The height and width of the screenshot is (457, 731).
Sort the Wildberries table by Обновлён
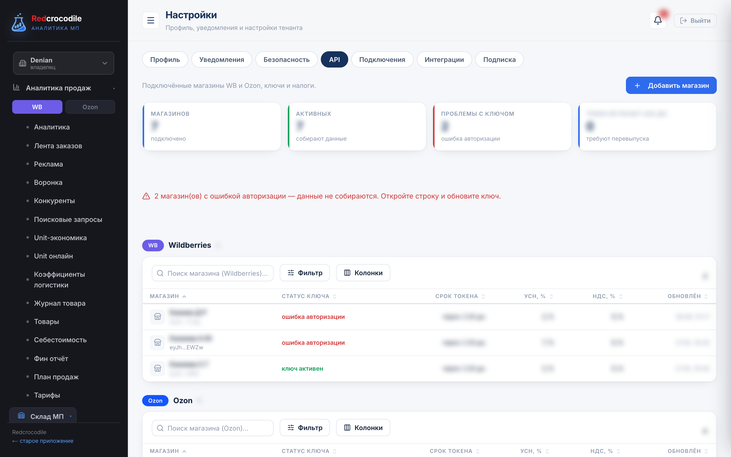pyautogui.click(x=688, y=296)
